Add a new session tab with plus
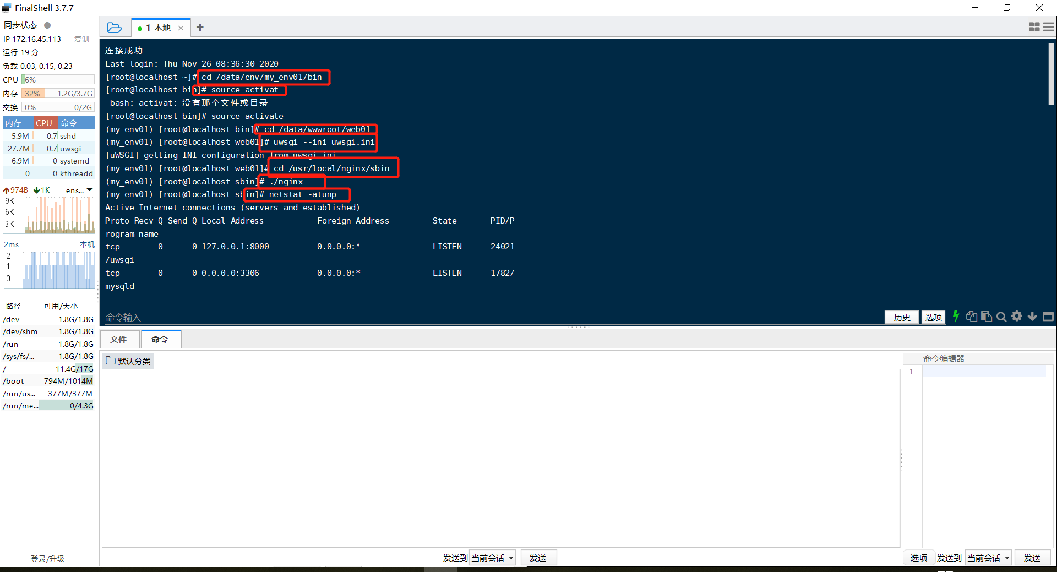 (x=200, y=28)
